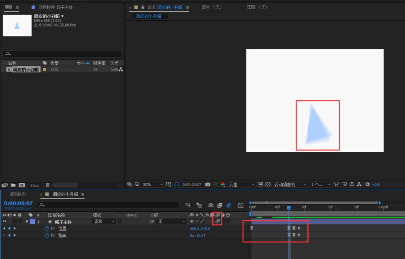Screen dimensions: 405x259
Task: Click the purple label color swatch of 帽子主体
Action: pyautogui.click(x=32, y=221)
